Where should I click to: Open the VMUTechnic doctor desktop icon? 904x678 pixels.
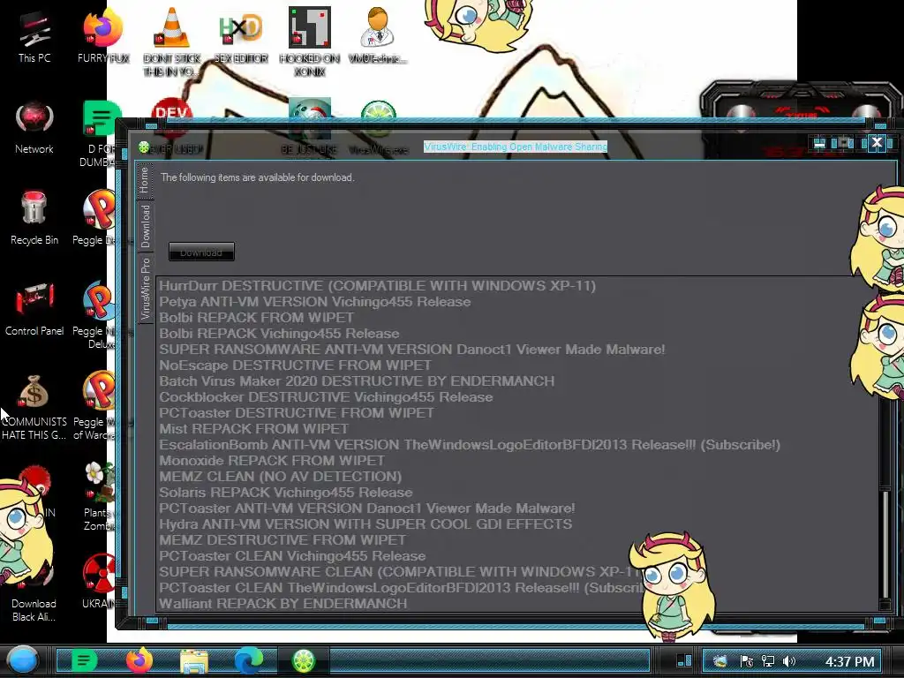coord(378,35)
